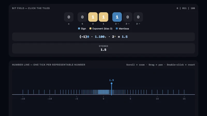The image size is (207, 116).
Task: Click the −10 axis label
Action: pyautogui.click(x=50, y=99)
